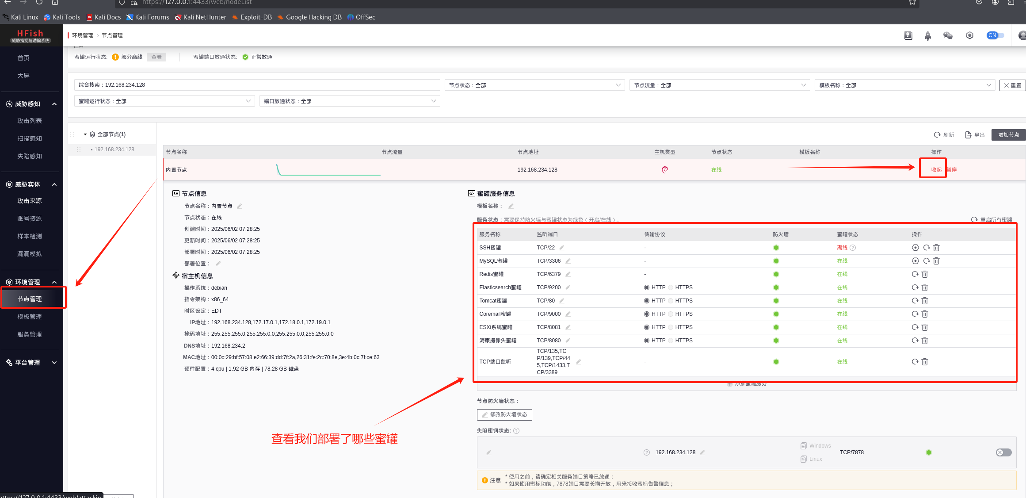Screen dimensions: 1026x498
Task: Open the notification bell in header
Action: point(928,36)
